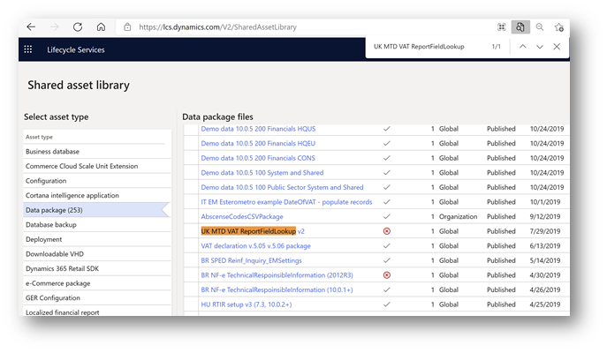Go back with the browser back arrow
The image size is (607, 353).
tap(31, 26)
